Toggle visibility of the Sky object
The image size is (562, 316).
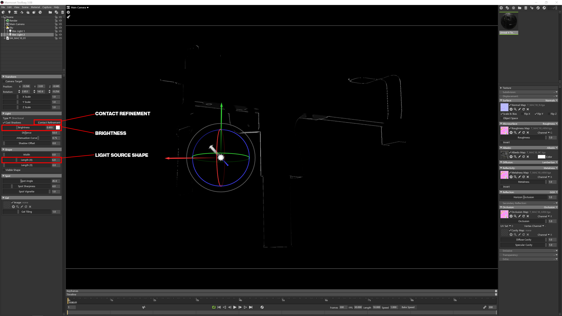pos(60,28)
